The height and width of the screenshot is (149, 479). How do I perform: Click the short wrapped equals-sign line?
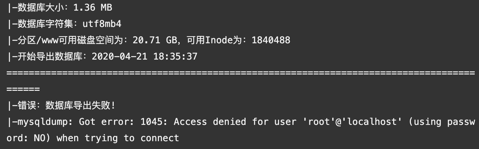point(23,89)
